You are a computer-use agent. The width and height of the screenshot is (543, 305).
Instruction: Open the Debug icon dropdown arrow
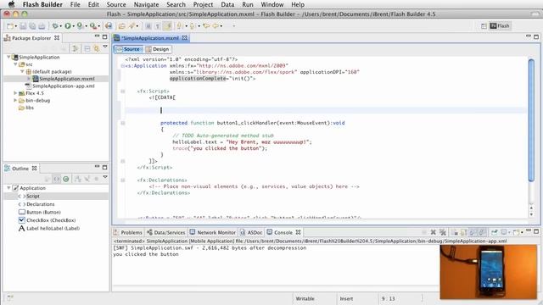click(x=60, y=26)
